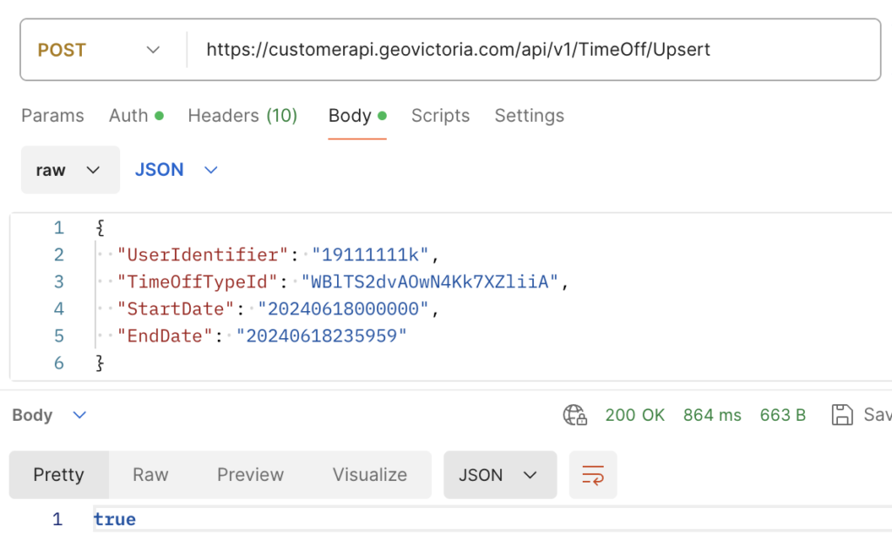
Task: Toggle the wrap lines icon in response
Action: 592,475
